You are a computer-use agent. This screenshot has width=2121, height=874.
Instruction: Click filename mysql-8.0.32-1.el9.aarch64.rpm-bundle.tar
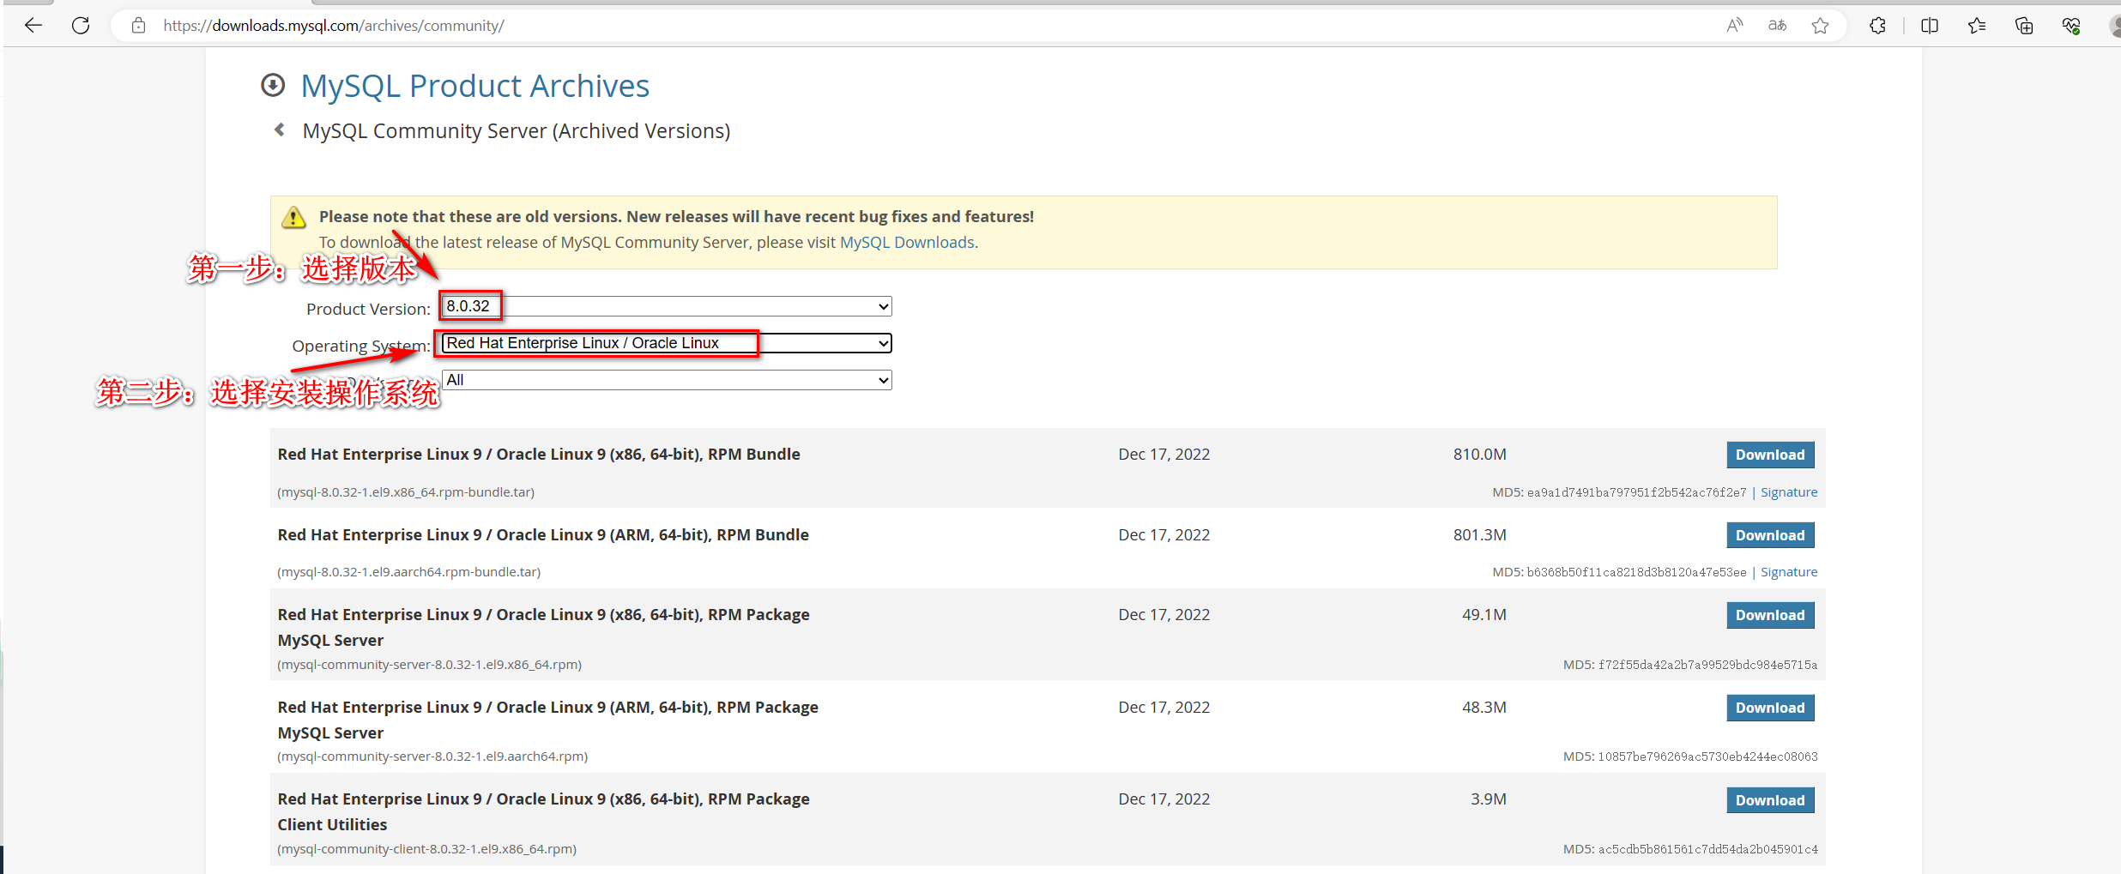click(409, 572)
